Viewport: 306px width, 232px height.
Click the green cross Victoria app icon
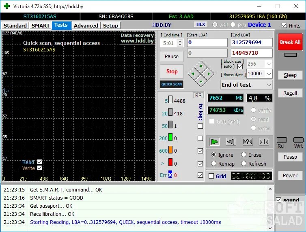point(7,6)
